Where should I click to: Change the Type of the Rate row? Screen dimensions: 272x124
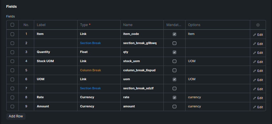coord(99,97)
